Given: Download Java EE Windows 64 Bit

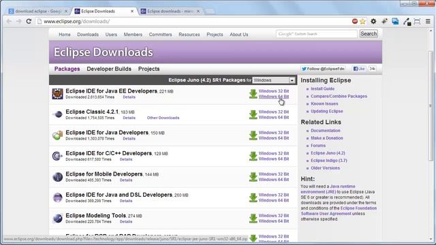Looking at the screenshot, I should pos(274,97).
